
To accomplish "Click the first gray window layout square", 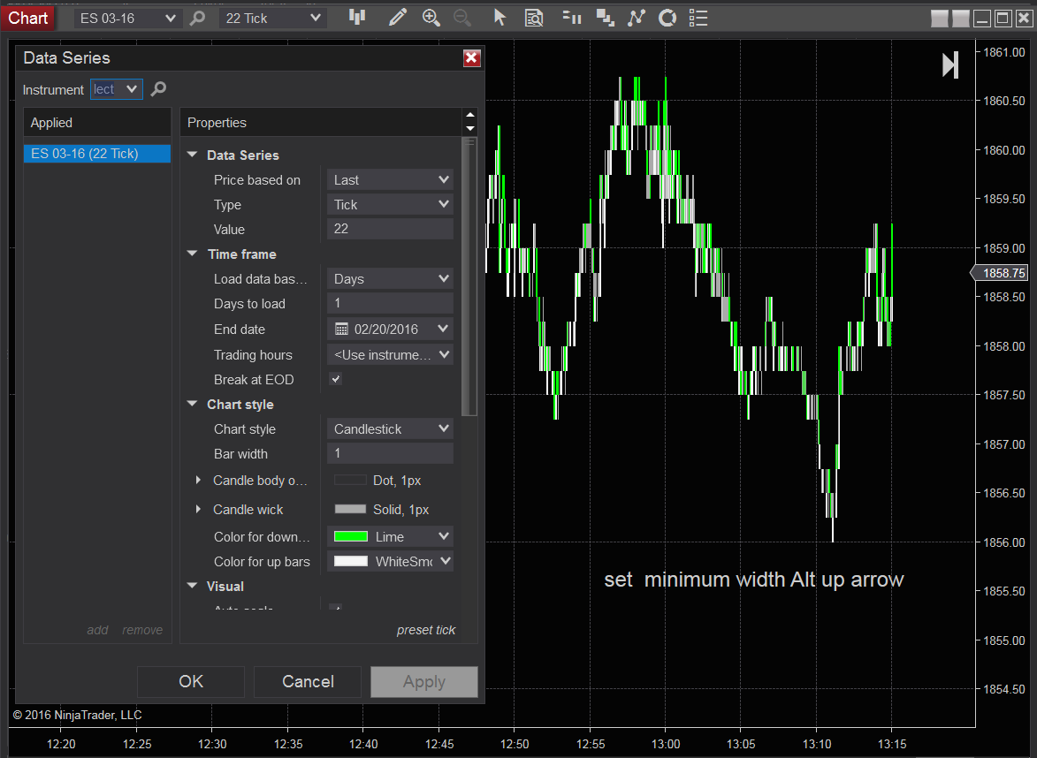I will pyautogui.click(x=939, y=19).
